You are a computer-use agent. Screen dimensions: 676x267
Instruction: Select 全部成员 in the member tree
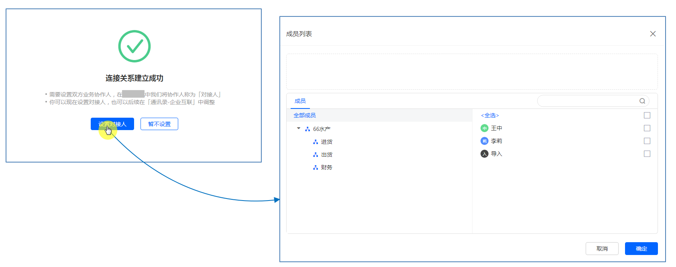coord(305,115)
